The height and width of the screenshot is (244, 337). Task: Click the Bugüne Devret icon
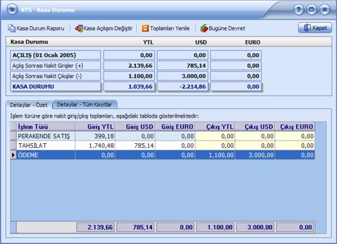[x=204, y=28]
